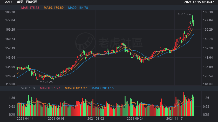Click the 182.13 high price annotation
Image resolution: width=218 pixels, height=122 pixels.
183,14
